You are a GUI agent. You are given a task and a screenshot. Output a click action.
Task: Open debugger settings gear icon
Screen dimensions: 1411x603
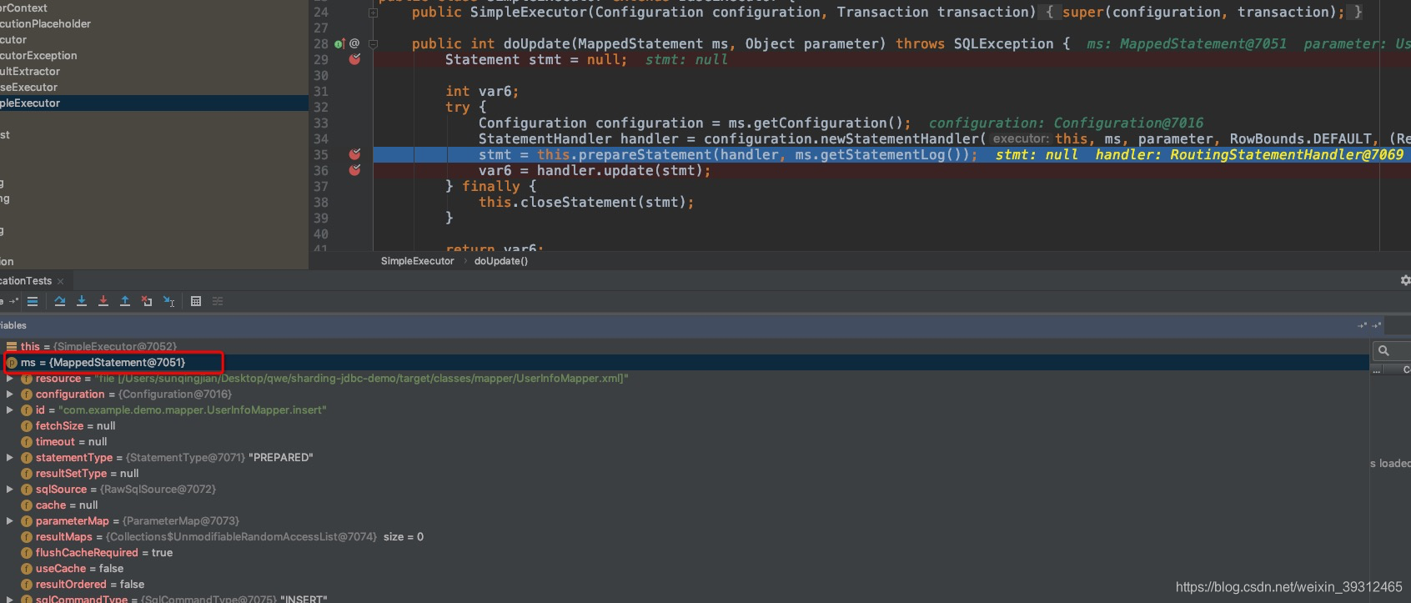click(1405, 280)
